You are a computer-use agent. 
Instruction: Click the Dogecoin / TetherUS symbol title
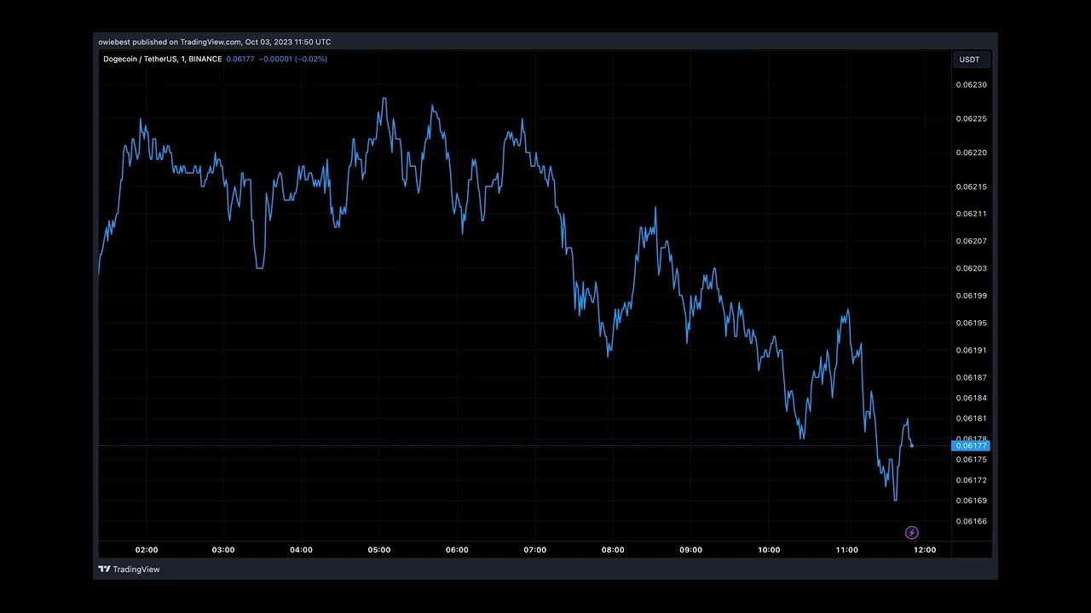[x=140, y=60]
